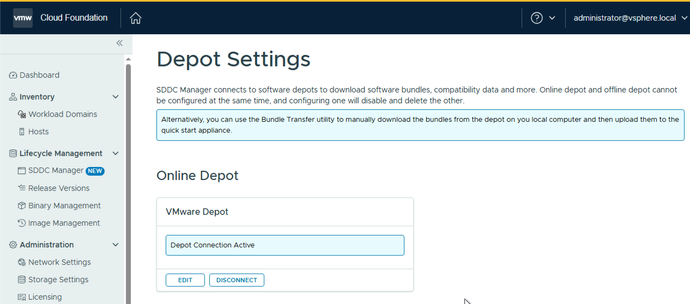Open the help question mark menu
This screenshot has width=690, height=304.
click(x=537, y=18)
